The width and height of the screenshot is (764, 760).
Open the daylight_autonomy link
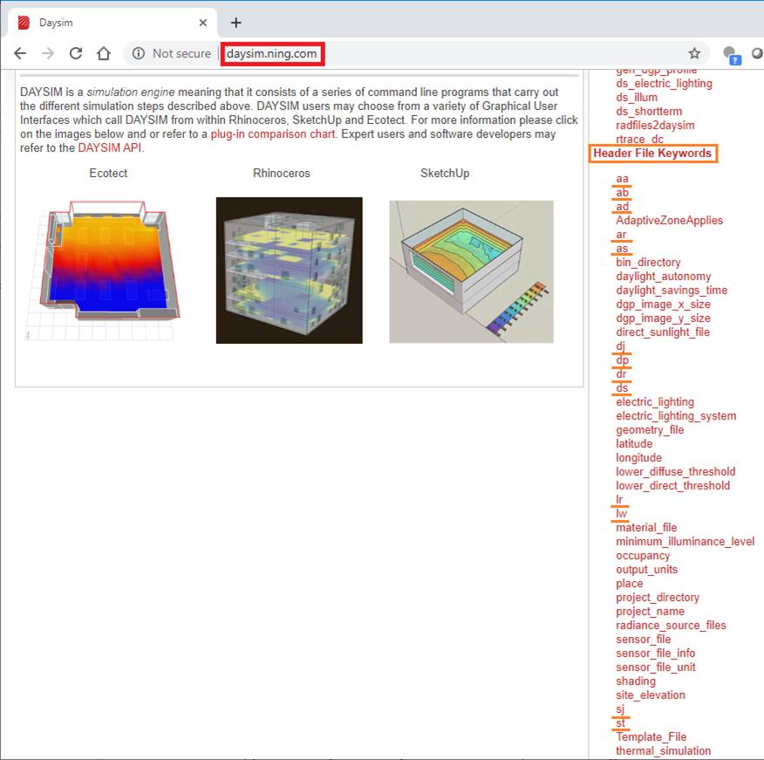pos(663,277)
